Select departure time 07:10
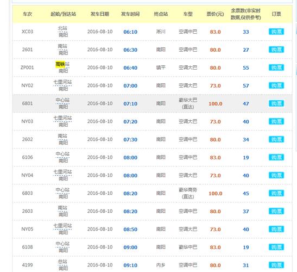Screen dimensions: 297x272 130,104
